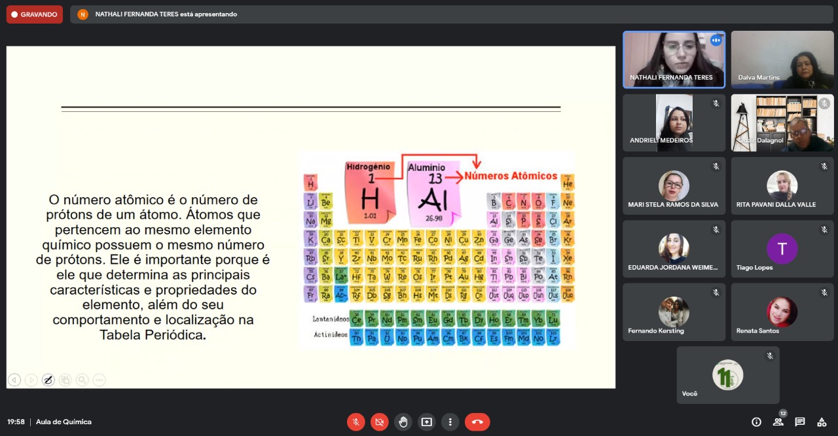The width and height of the screenshot is (838, 436).
Task: Open the three-dot more options menu
Action: (x=450, y=422)
